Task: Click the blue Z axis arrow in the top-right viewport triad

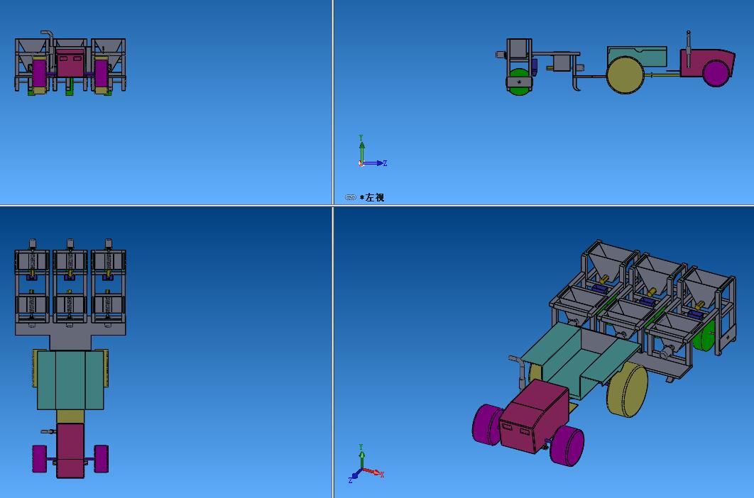Action: click(375, 163)
